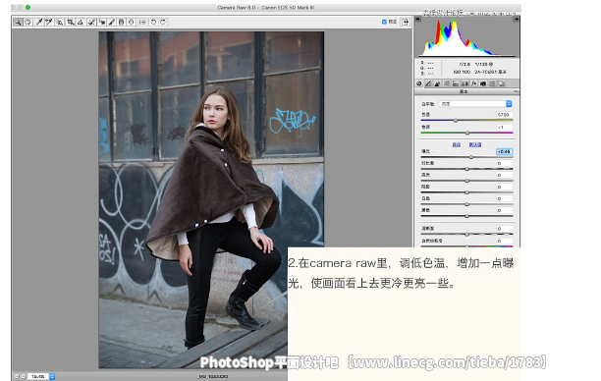Rotate image clockwise
Screen dimensions: 601x381
(163, 23)
